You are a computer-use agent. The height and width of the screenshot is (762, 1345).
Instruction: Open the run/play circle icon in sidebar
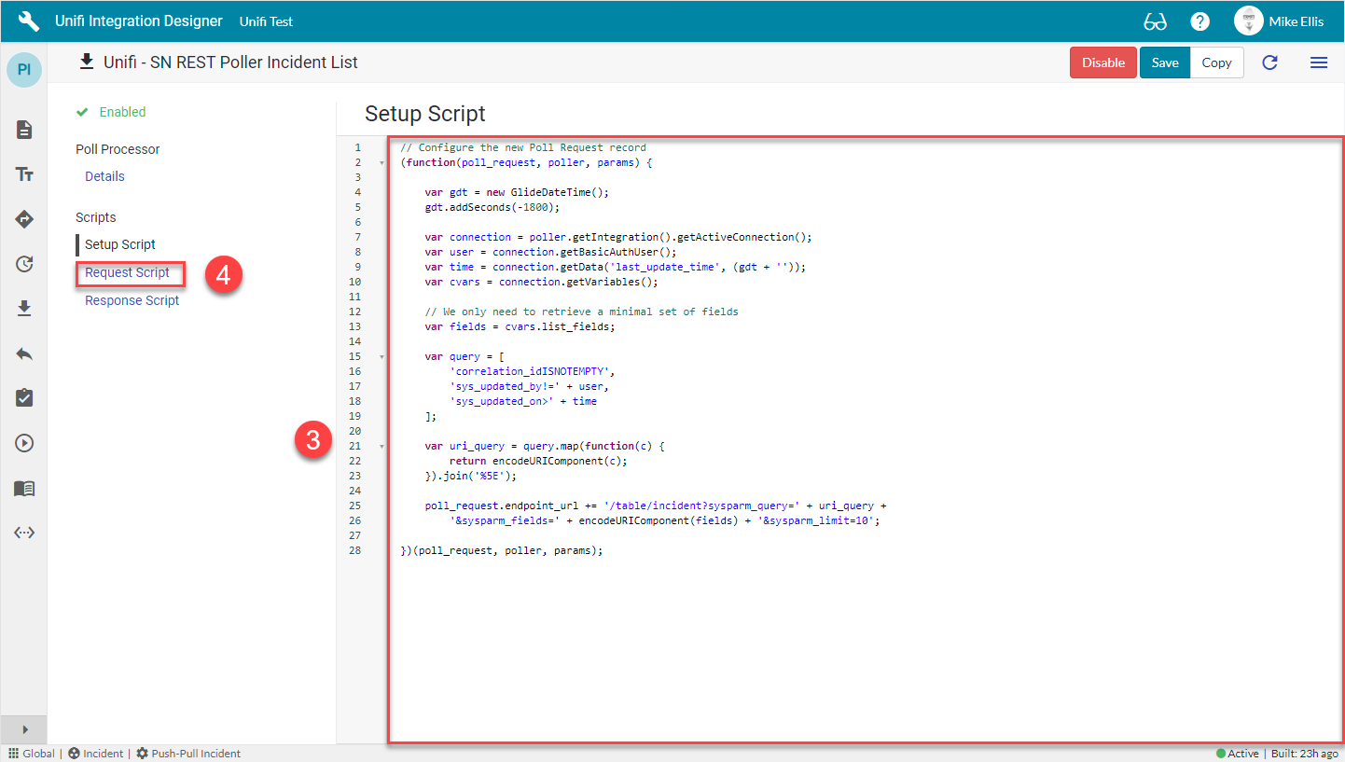coord(23,442)
